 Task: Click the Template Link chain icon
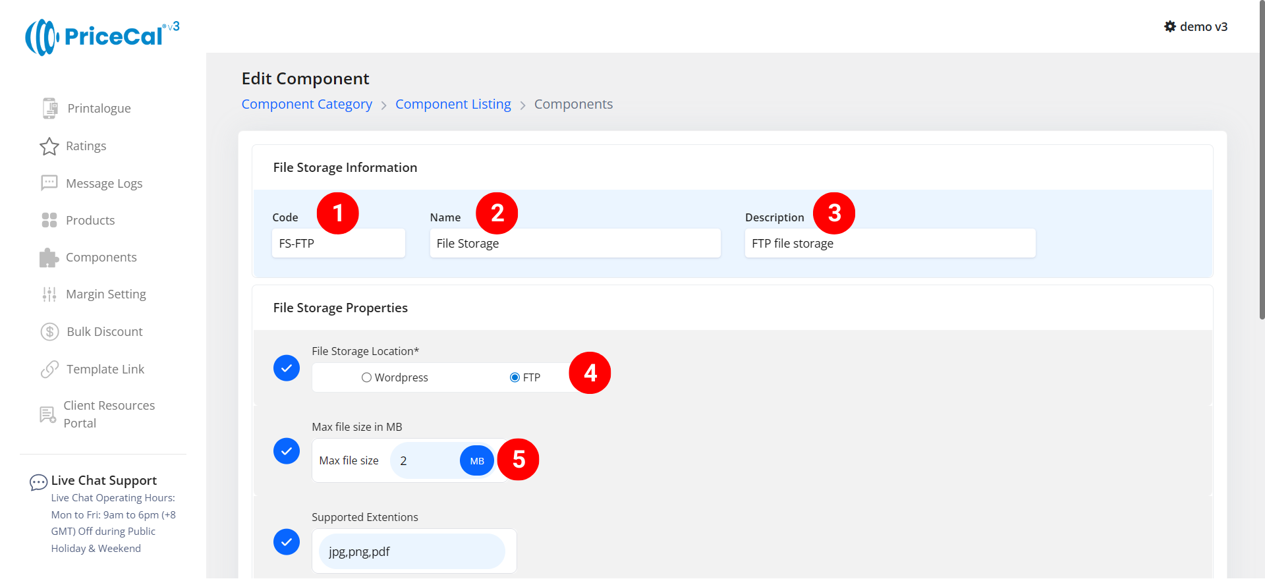[x=50, y=370]
